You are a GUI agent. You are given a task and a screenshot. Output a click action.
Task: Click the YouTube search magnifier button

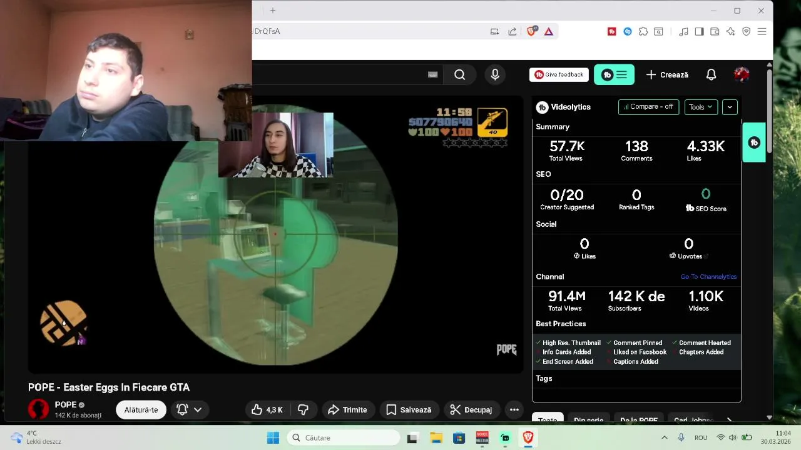(x=460, y=75)
